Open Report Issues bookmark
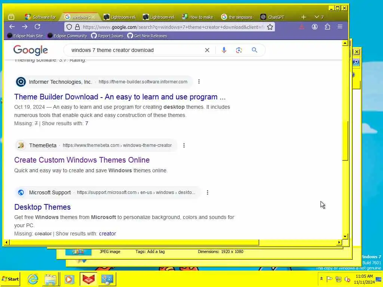Viewport: 383px width, 287px height. [x=107, y=36]
